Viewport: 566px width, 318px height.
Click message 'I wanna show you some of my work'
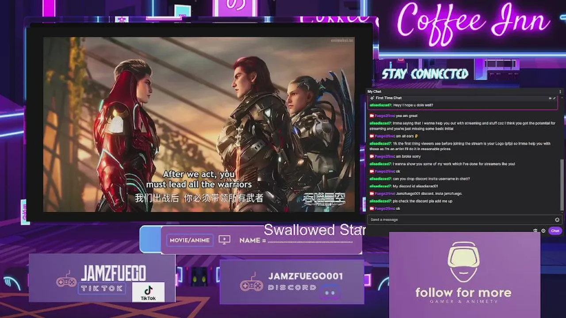coord(454,164)
